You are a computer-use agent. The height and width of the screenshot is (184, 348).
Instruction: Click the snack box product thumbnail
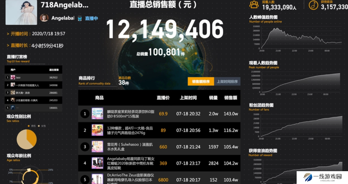point(97,130)
